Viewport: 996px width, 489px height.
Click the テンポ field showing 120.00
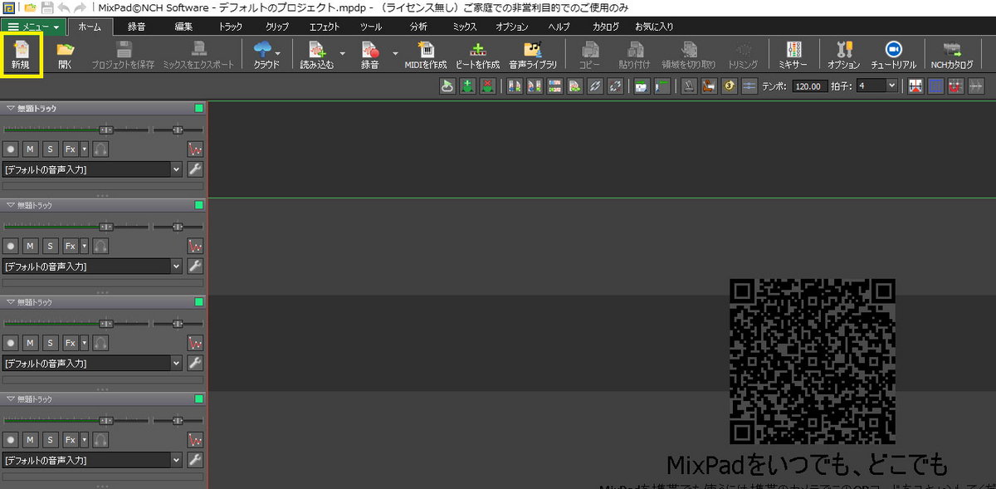(x=809, y=86)
